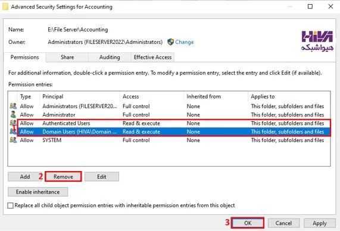
Task: Switch to the Permissions tab
Action: [x=24, y=58]
